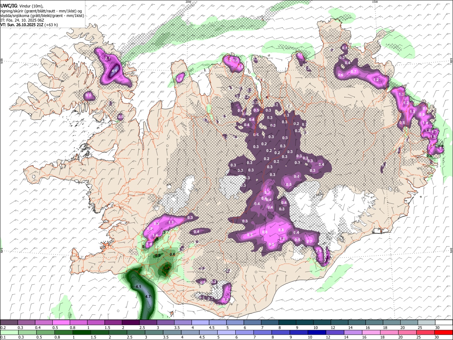Click the initial time 'IT: Fös. 24. 10. 2025 06Z'
453x340 pixels.
(x=23, y=20)
